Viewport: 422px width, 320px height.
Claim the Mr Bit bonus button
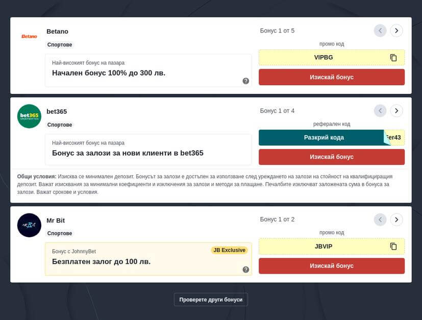click(x=331, y=266)
